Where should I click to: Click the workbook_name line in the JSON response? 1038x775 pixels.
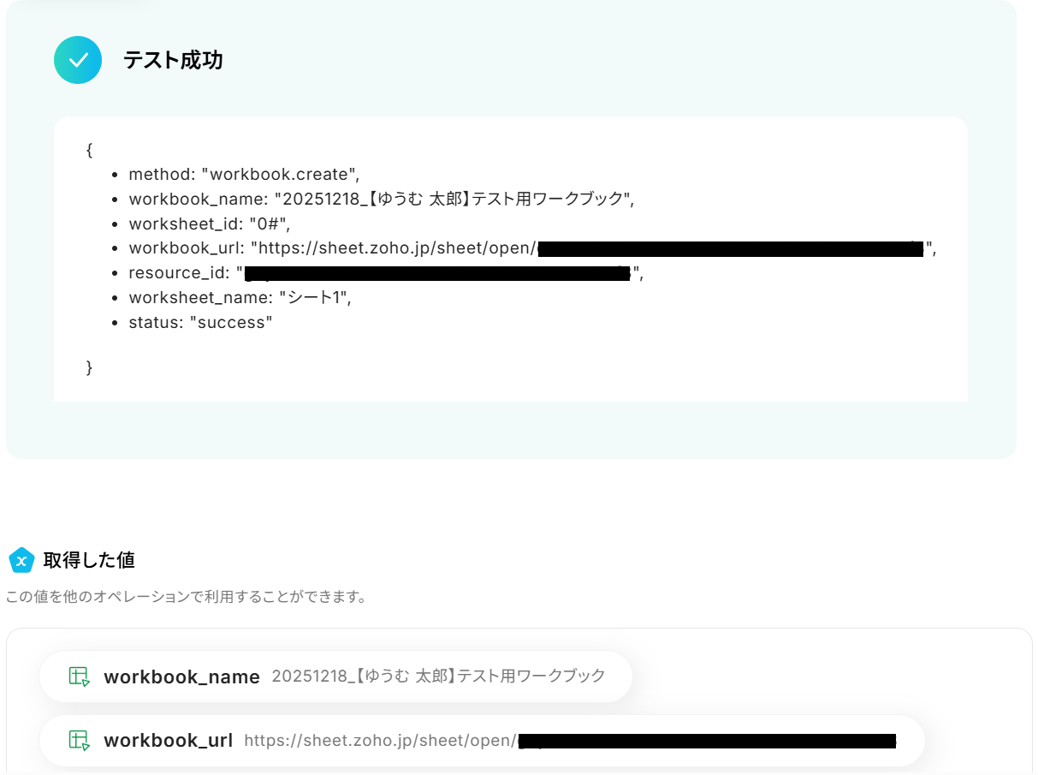[x=381, y=199]
